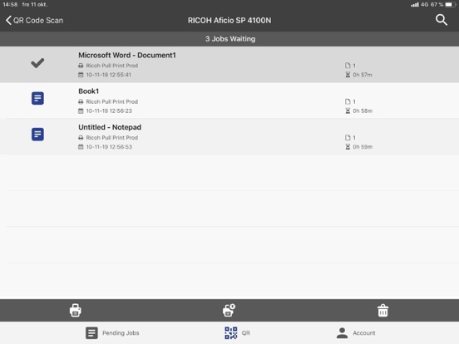
Task: Click the hourglass icon beside 0h 58m
Action: [x=348, y=111]
